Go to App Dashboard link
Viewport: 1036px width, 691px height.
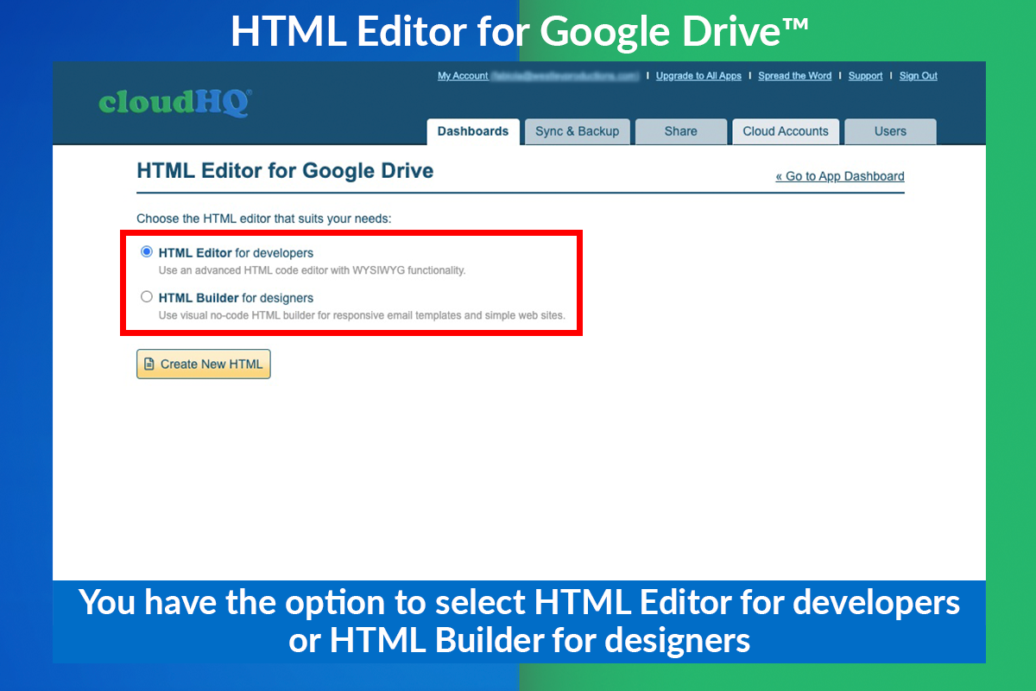click(x=840, y=176)
